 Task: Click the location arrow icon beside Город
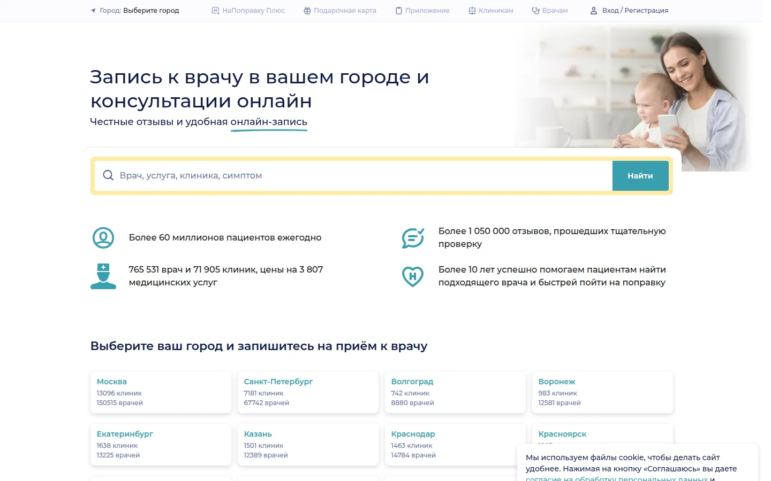93,11
